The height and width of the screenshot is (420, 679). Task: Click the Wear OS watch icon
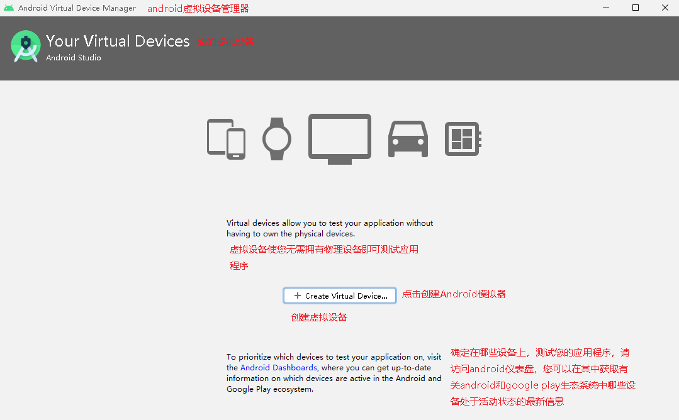click(277, 139)
